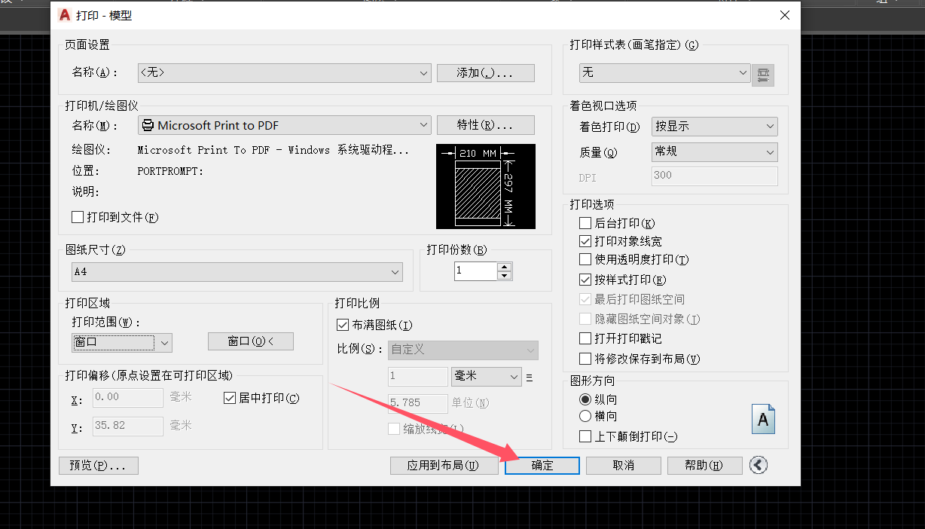Image resolution: width=925 pixels, height=529 pixels.
Task: Click the scale 5.785 units field
Action: (418, 403)
